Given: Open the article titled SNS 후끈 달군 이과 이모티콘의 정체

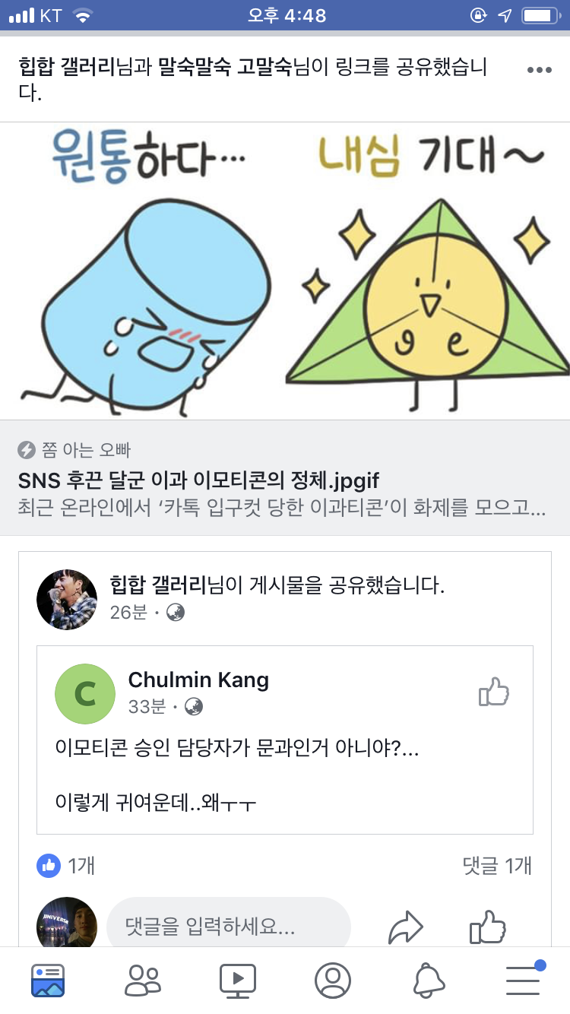Looking at the screenshot, I should point(198,480).
